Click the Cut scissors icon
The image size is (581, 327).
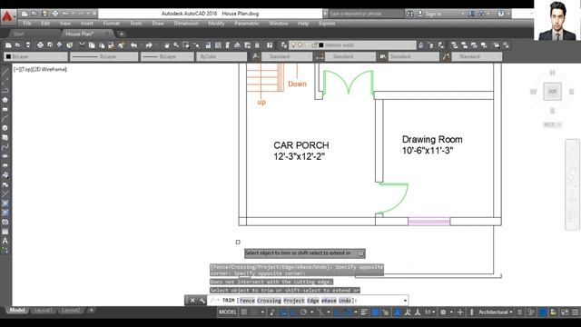pyautogui.click(x=82, y=45)
